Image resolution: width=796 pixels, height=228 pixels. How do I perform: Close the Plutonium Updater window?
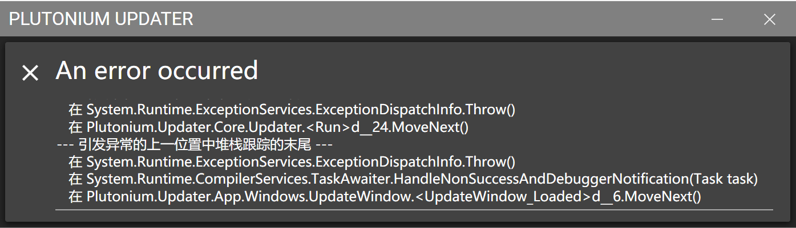(770, 19)
